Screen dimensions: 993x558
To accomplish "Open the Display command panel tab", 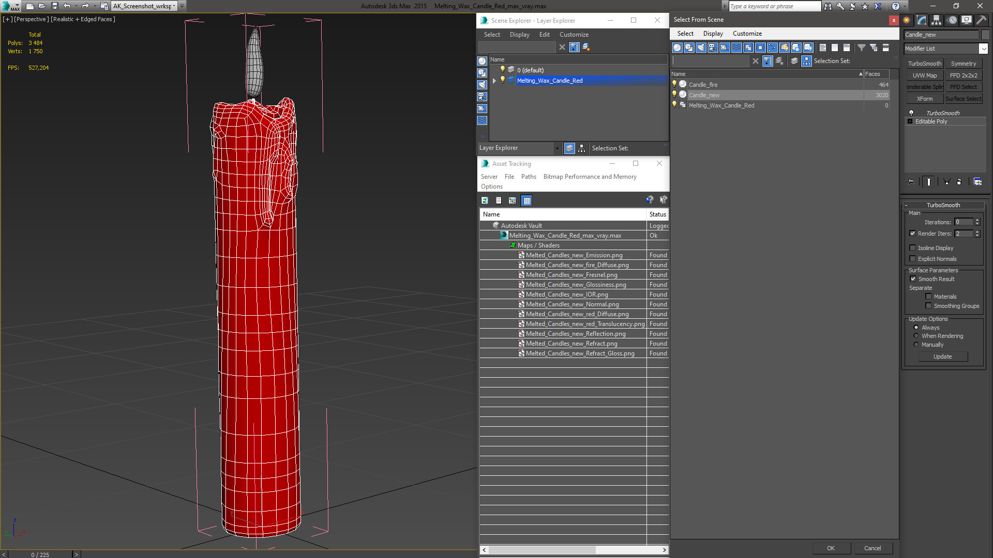I will [x=966, y=20].
